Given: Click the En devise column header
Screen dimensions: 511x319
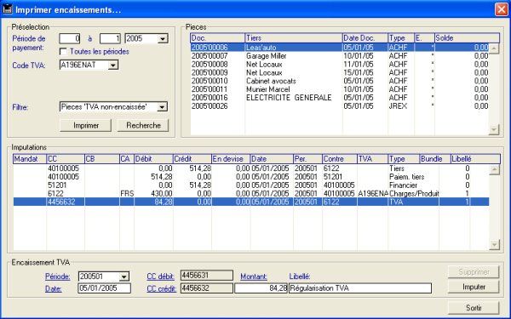Looking at the screenshot, I should pyautogui.click(x=231, y=159).
